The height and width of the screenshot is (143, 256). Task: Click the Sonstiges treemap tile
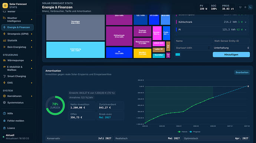point(75,27)
